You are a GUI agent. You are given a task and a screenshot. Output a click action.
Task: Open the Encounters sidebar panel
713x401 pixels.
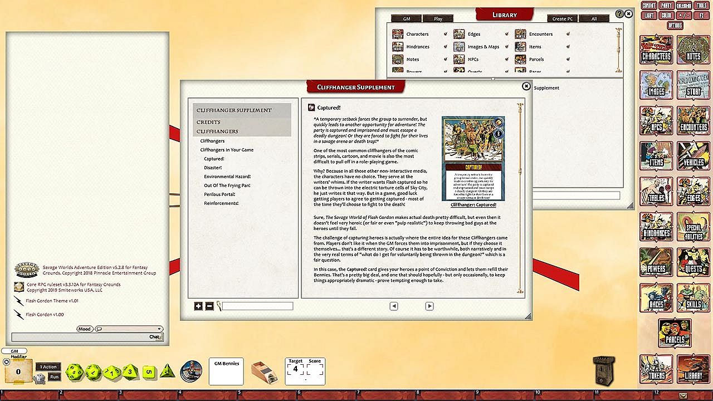click(693, 121)
